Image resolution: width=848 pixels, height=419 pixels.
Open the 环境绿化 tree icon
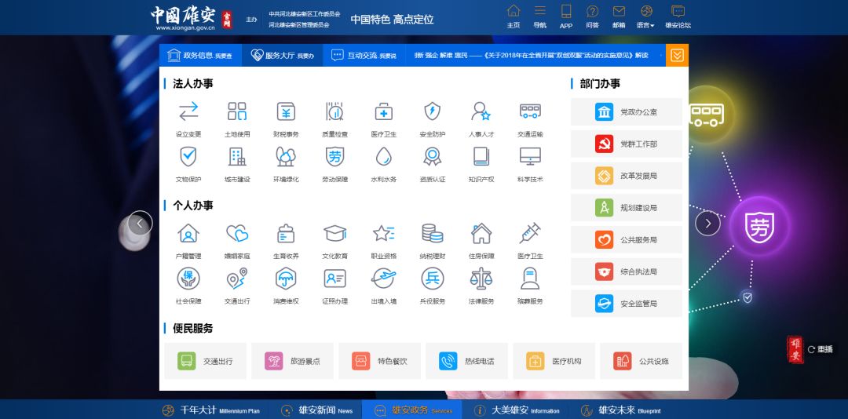(286, 156)
